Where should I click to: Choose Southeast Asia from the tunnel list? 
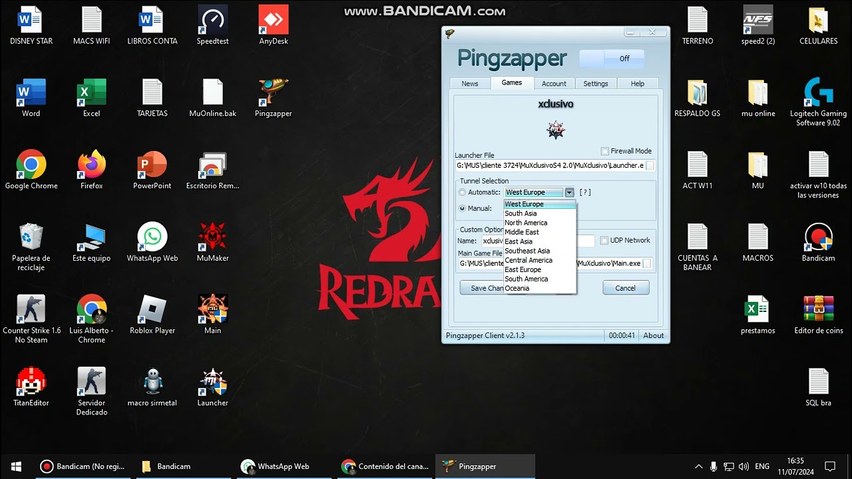540,251
